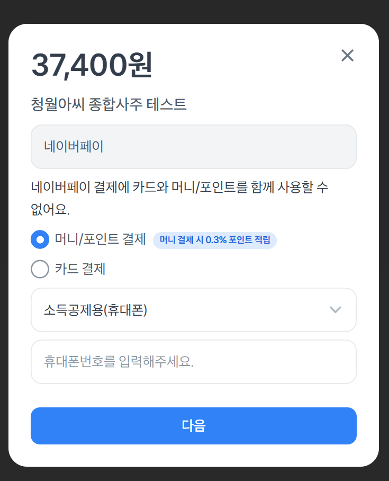Image resolution: width=389 pixels, height=481 pixels.
Task: Focus the 휴대폰번호를 입력해주세요 input field
Action: (x=193, y=362)
